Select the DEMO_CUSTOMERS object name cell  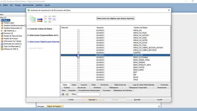click(x=151, y=58)
